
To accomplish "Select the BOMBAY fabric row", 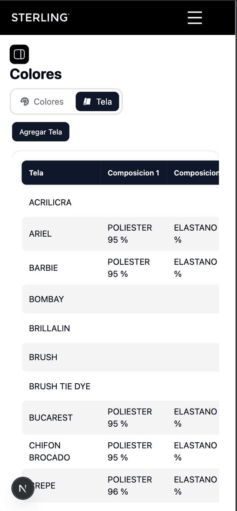I will pyautogui.click(x=47, y=299).
